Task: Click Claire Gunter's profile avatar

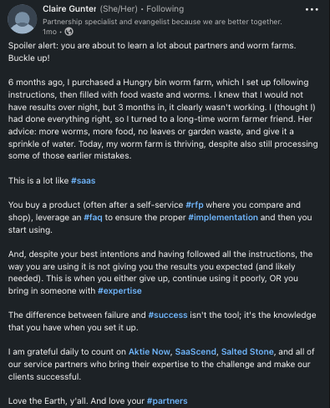Action: (23, 19)
